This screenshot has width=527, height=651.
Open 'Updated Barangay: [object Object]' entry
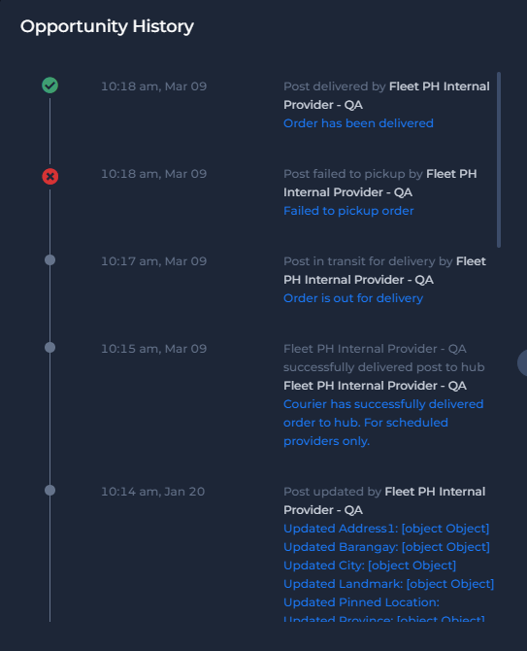[386, 547]
